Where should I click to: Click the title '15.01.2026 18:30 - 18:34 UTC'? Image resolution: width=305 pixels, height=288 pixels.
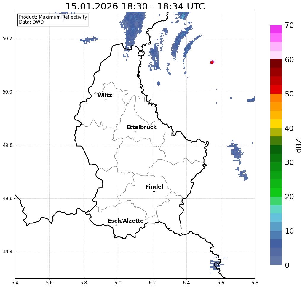click(135, 7)
